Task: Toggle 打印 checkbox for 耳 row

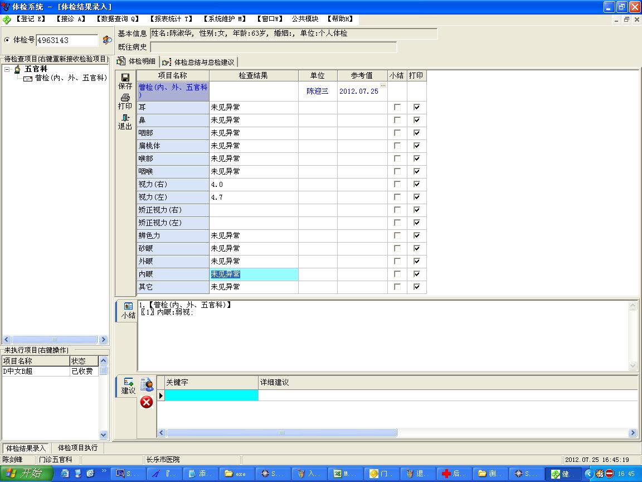Action: pyautogui.click(x=417, y=107)
